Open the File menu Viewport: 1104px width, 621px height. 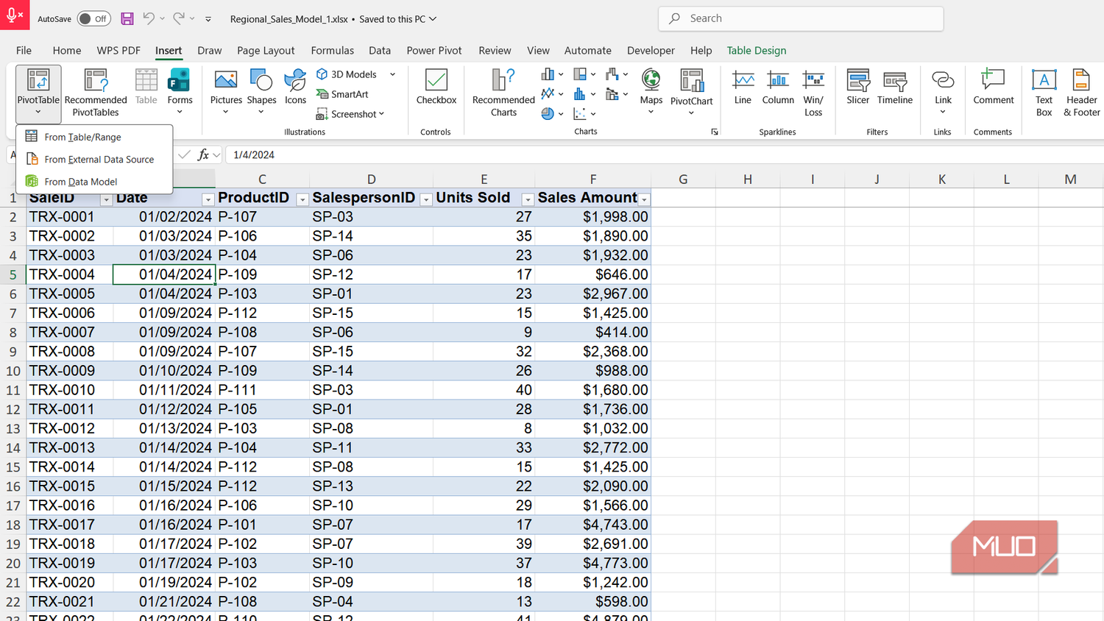pyautogui.click(x=24, y=50)
